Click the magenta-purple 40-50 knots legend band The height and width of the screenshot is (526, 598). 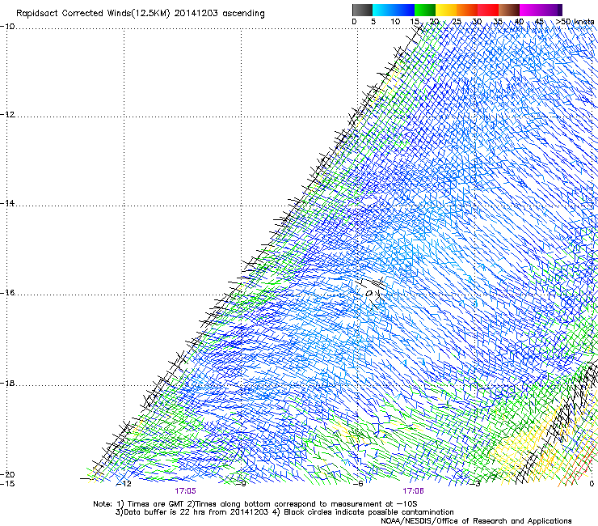541,10
